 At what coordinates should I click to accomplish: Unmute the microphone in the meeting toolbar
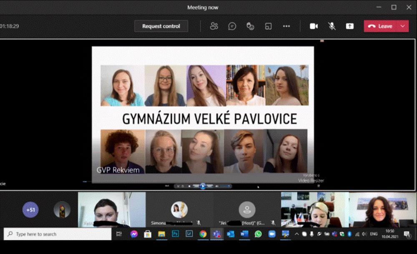click(x=332, y=26)
